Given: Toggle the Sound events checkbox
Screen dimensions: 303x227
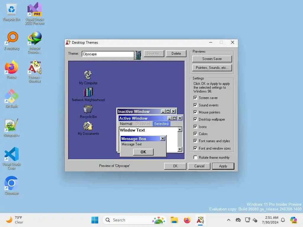Looking at the screenshot, I should coord(195,105).
